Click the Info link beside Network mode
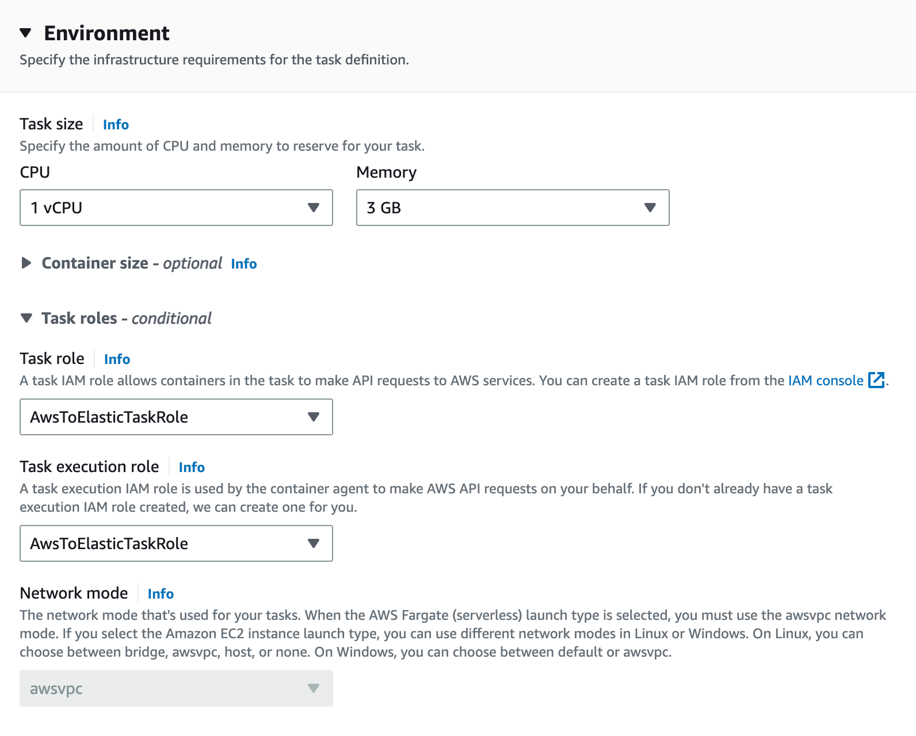 pos(161,594)
